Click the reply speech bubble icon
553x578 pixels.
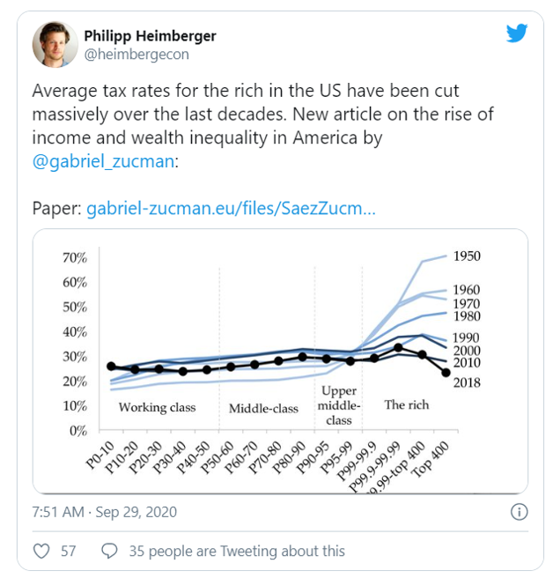coord(110,551)
